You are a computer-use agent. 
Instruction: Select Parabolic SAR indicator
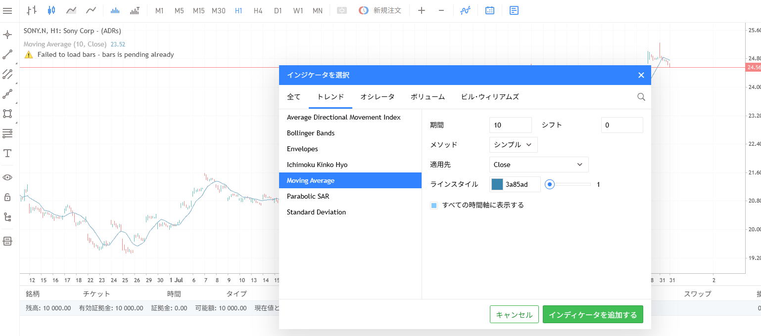(x=350, y=196)
